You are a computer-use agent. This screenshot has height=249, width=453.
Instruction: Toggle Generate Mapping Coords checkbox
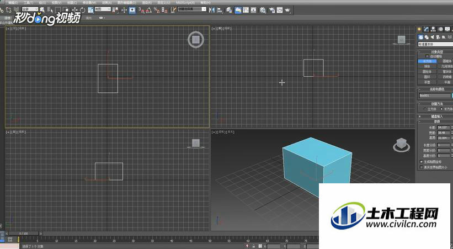(421, 162)
